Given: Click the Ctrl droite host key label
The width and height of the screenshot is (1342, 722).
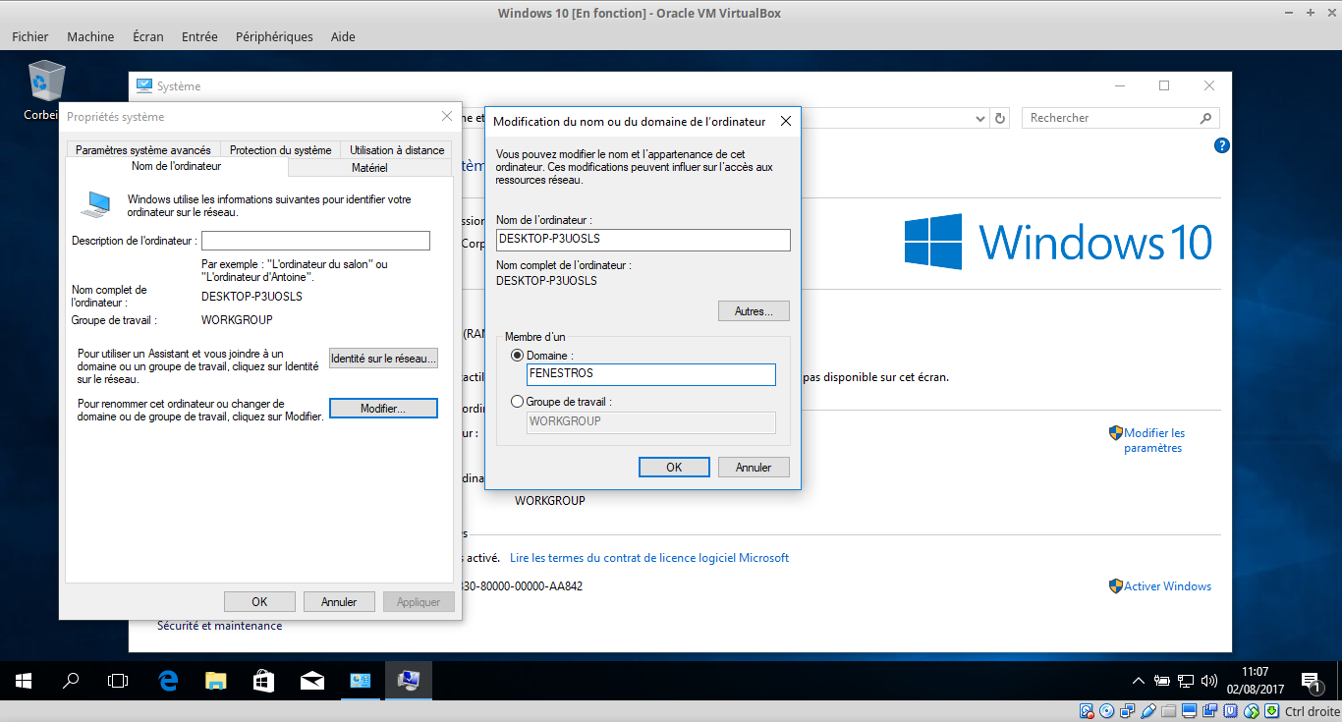Looking at the screenshot, I should click(1313, 711).
